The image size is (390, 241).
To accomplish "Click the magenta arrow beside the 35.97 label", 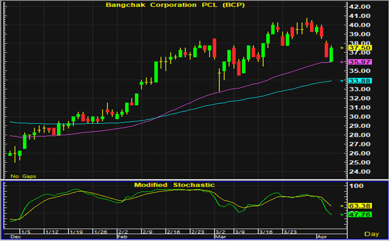I will 341,62.
